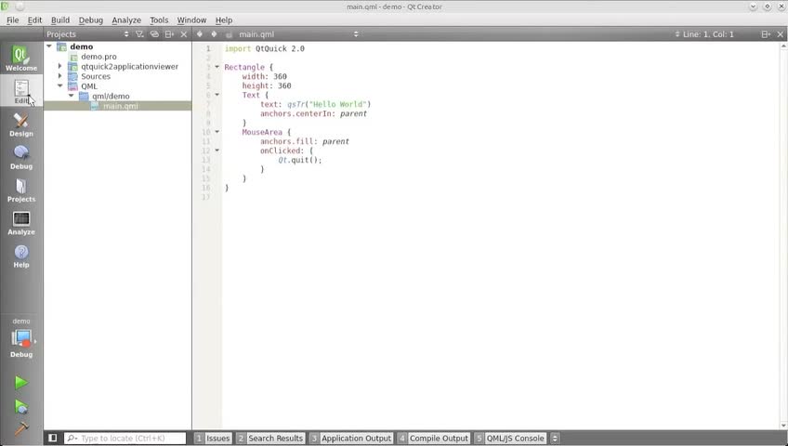Go back in editor navigation history
This screenshot has height=446, width=788.
[200, 34]
